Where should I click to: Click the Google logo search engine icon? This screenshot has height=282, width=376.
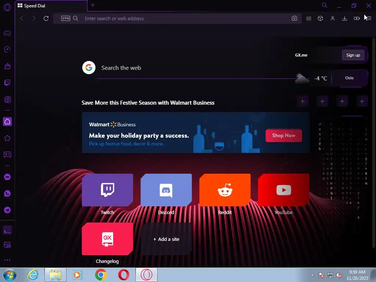(x=89, y=68)
